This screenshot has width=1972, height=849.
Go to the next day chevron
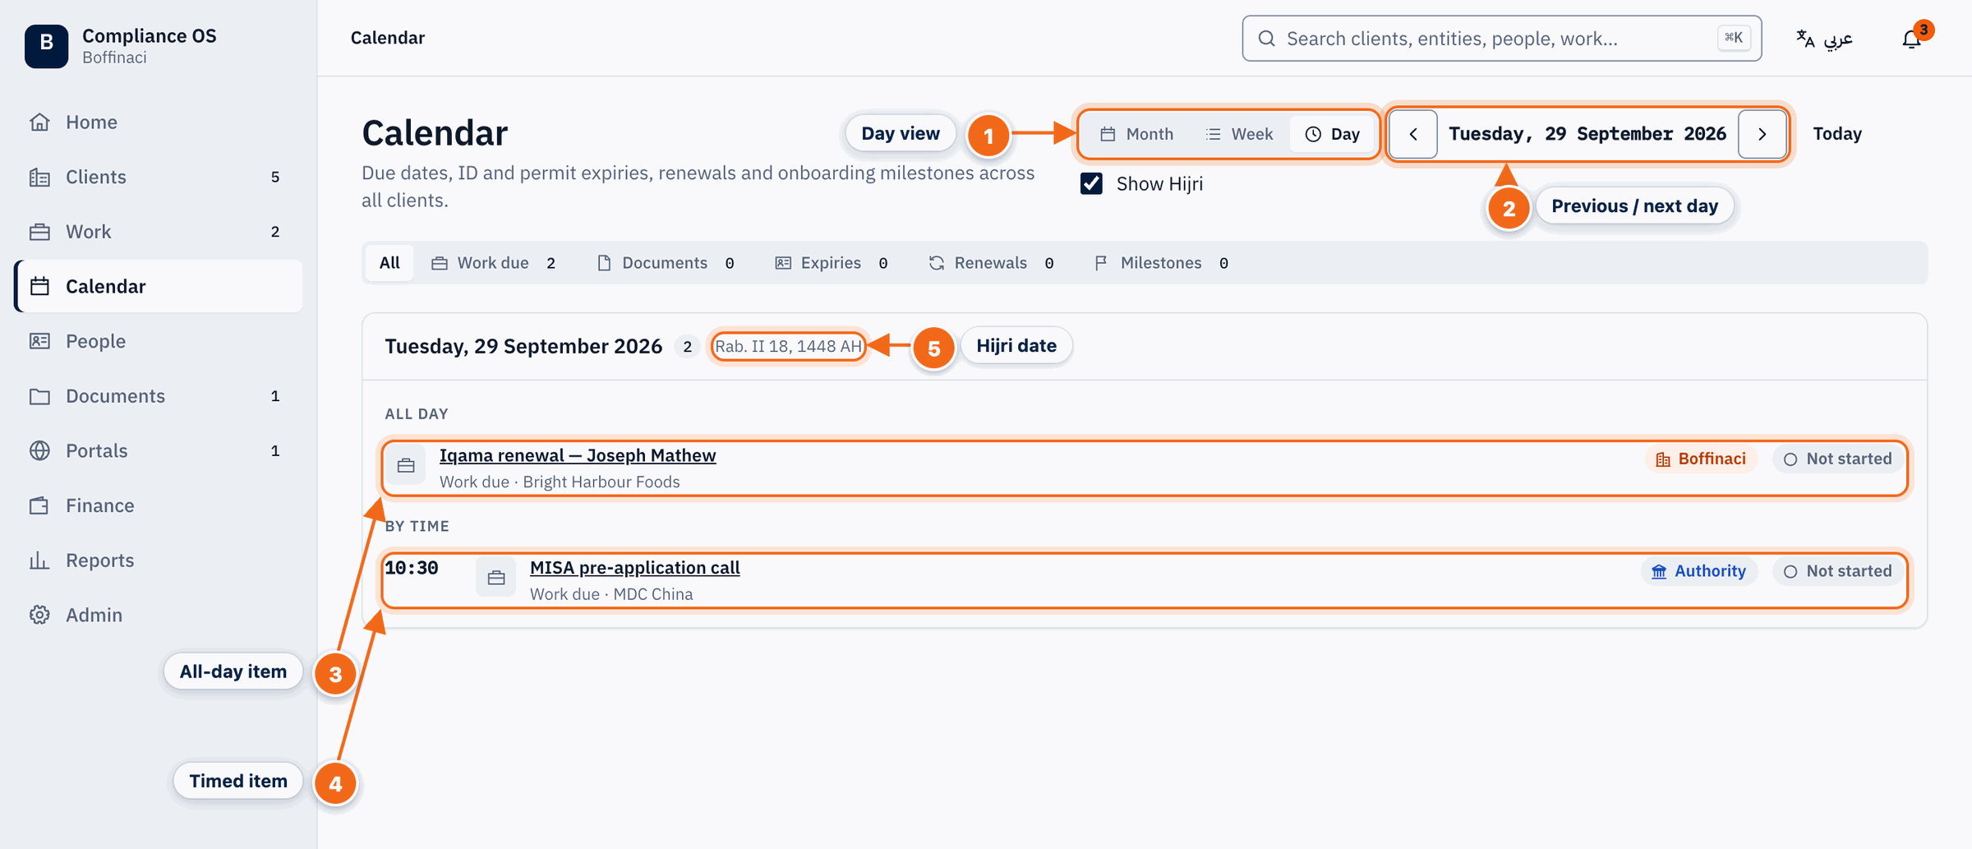pos(1762,134)
